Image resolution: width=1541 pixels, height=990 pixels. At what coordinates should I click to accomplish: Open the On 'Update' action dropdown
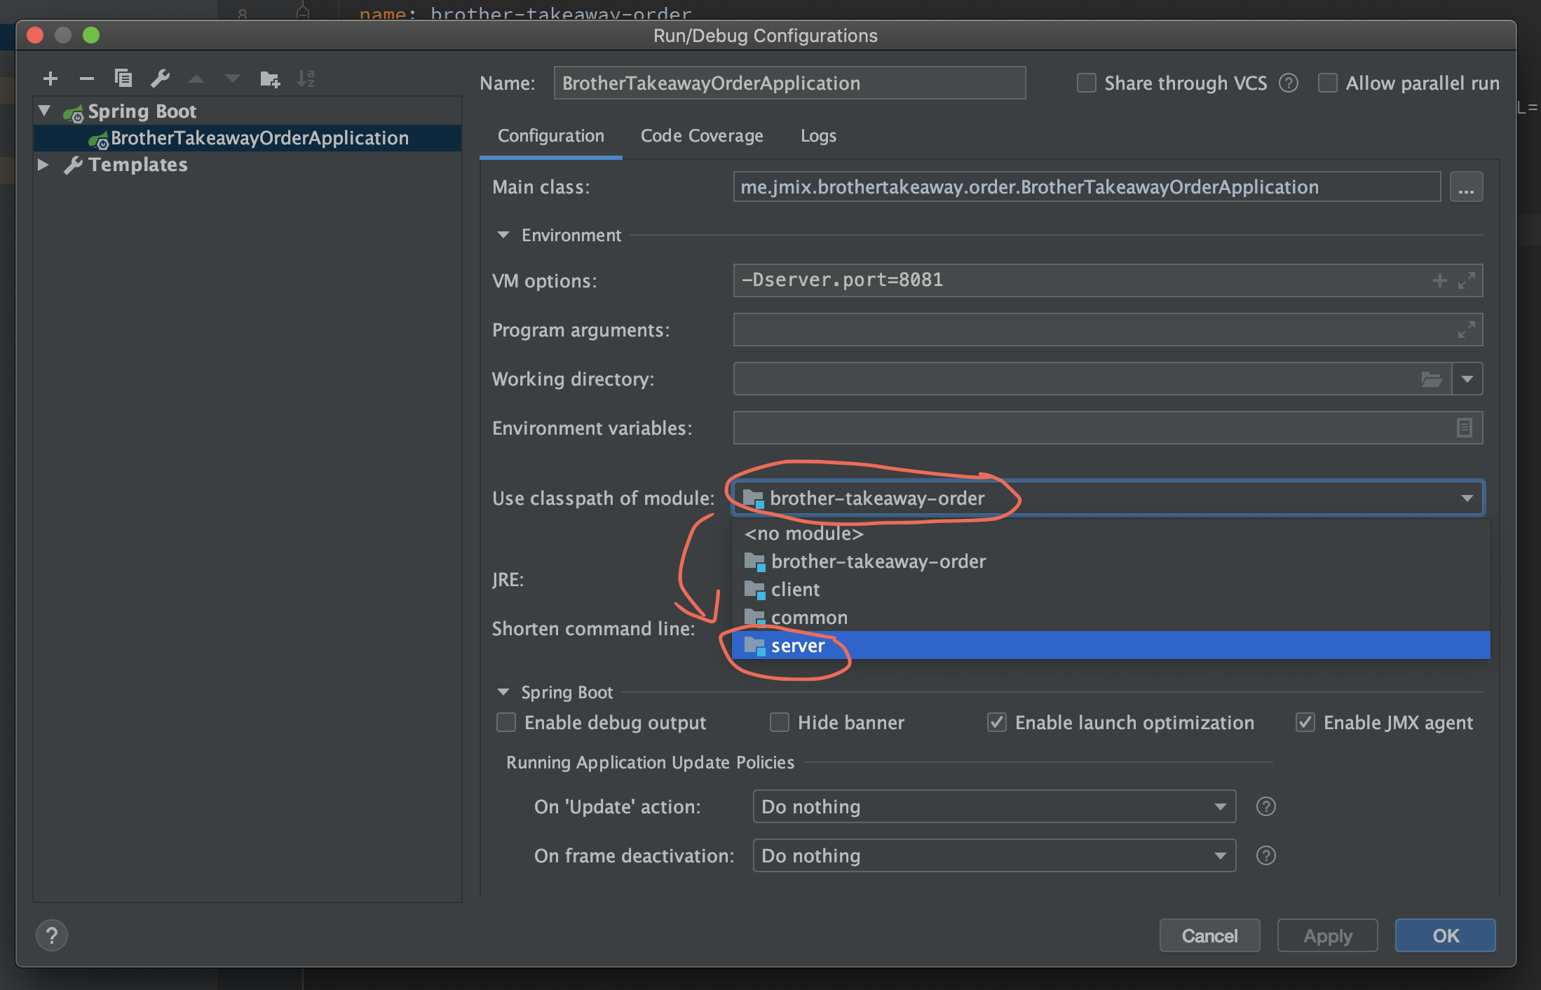coord(1220,806)
